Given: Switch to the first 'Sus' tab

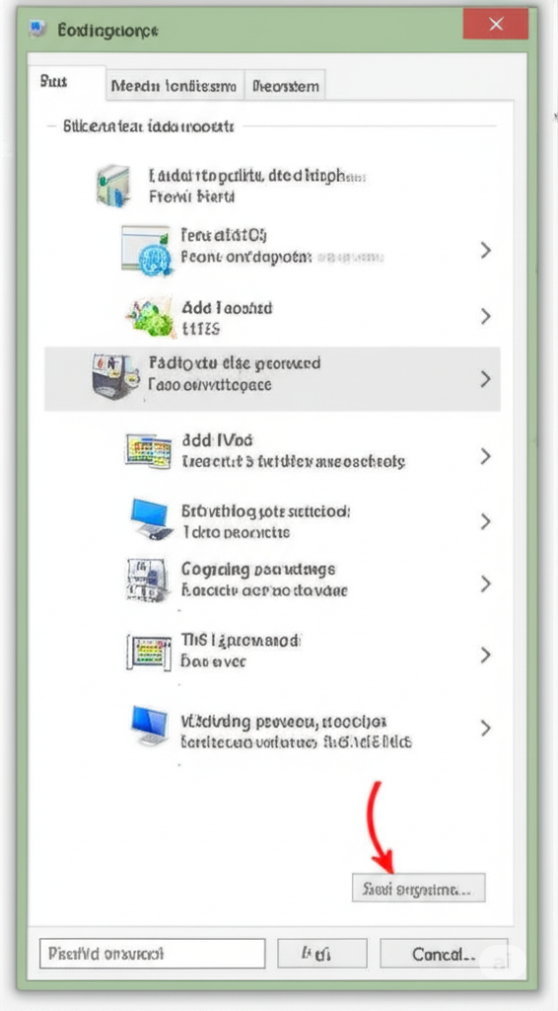Looking at the screenshot, I should click(66, 83).
